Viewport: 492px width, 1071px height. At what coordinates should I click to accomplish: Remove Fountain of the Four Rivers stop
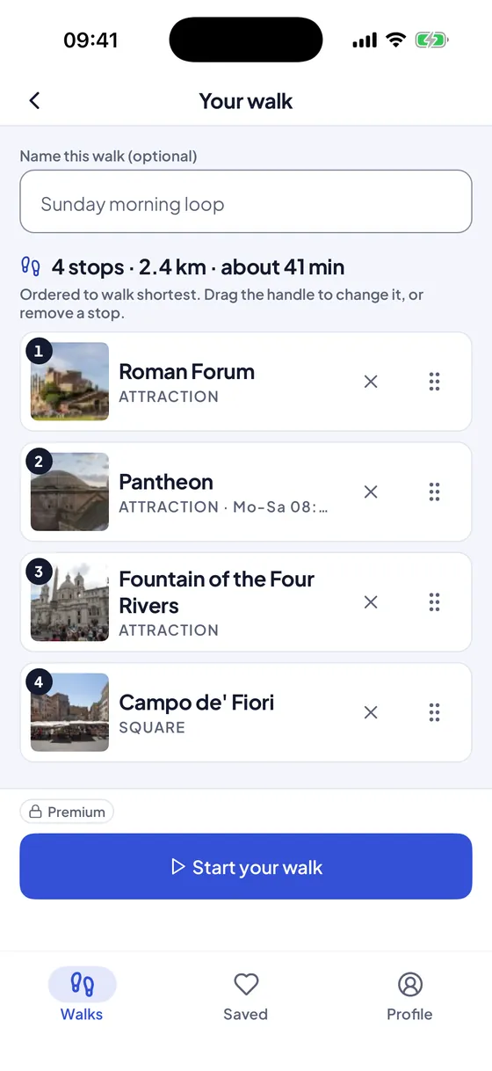(371, 602)
